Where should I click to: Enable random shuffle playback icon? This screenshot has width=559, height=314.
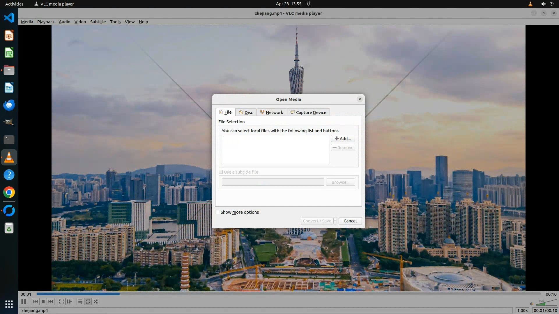point(96,301)
